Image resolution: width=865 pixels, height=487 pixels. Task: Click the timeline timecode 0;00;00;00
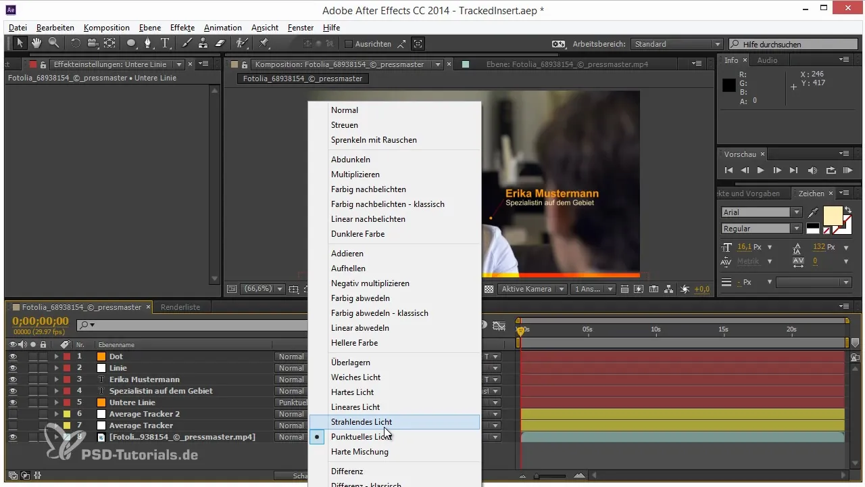[x=41, y=321]
